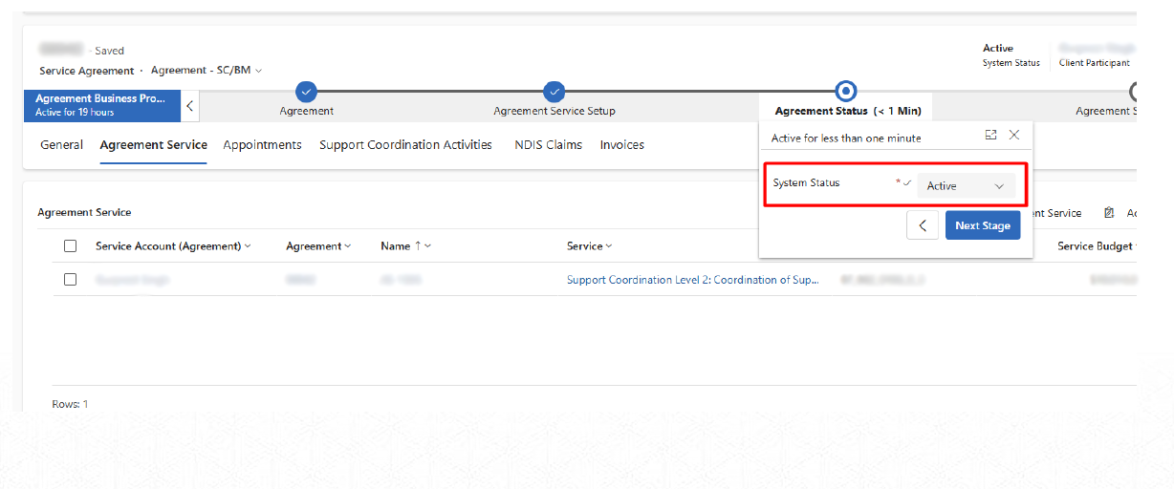The image size is (1174, 489).
Task: Click the clipboard icon in grid toolbar
Action: [1109, 213]
